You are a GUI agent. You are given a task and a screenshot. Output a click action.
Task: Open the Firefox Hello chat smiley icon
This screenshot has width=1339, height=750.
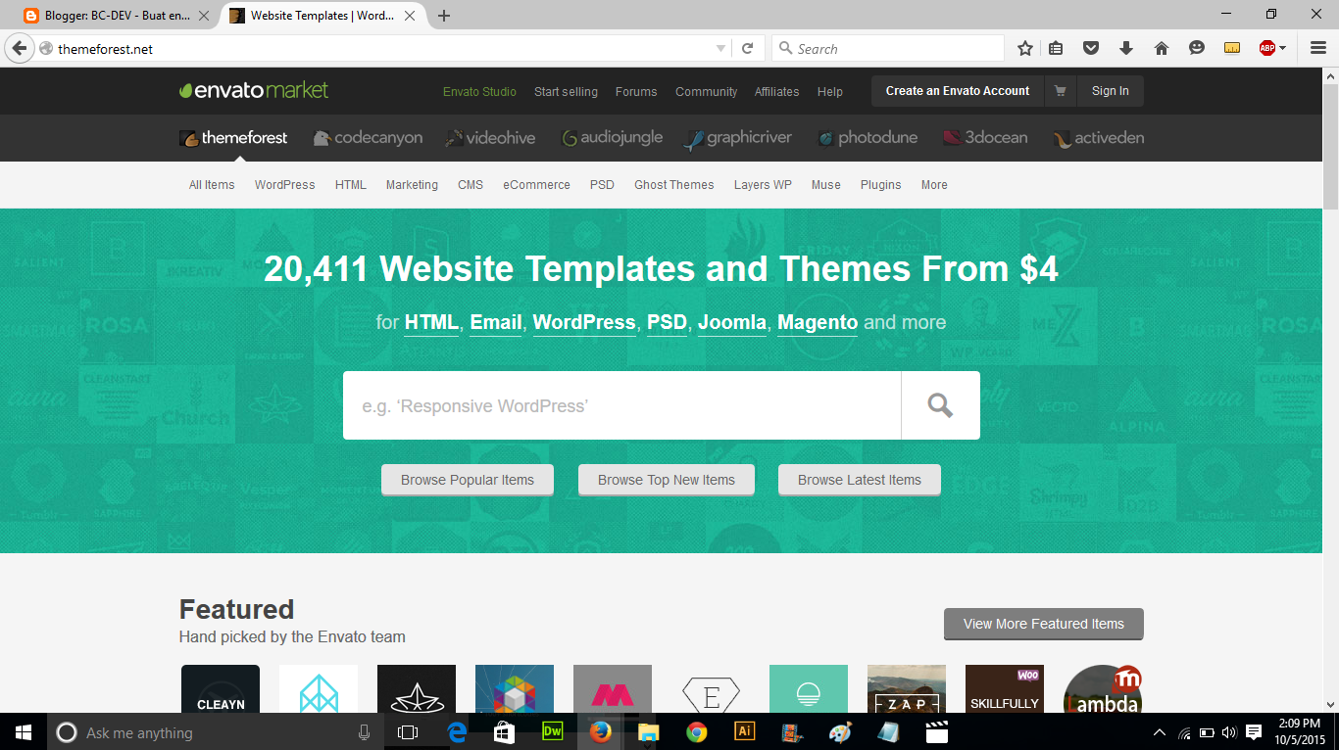[1196, 48]
